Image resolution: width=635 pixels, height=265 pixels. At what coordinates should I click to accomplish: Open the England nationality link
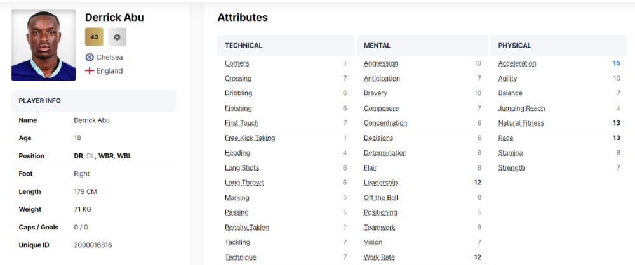click(x=109, y=71)
